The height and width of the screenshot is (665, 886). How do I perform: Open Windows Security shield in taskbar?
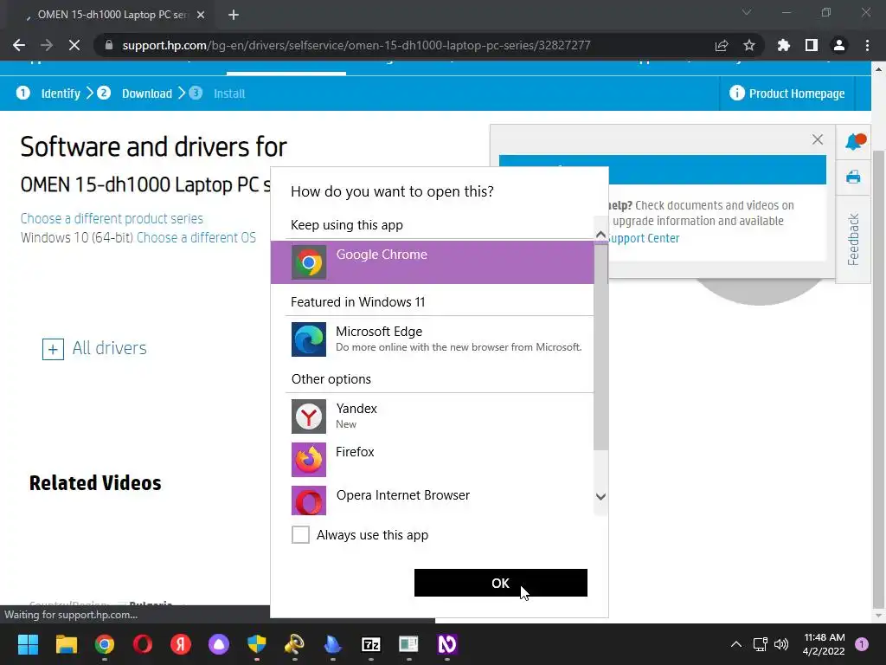point(256,644)
